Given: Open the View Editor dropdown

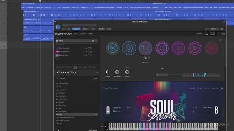Looking at the screenshot, I should tap(215, 29).
